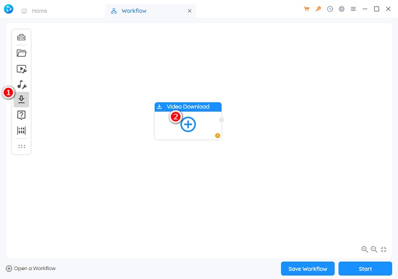Choose the download tool icon in sidebar
398x279 pixels.
[x=21, y=99]
